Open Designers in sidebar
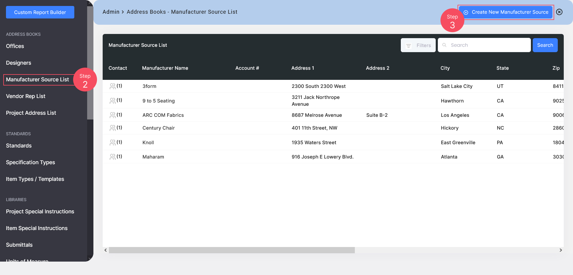The width and height of the screenshot is (573, 275). (19, 63)
